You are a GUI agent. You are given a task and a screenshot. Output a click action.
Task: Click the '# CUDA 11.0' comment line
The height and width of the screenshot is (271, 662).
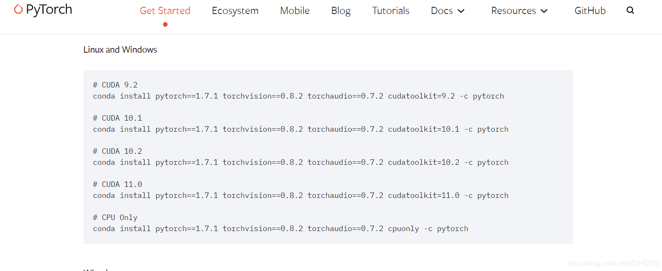click(117, 184)
